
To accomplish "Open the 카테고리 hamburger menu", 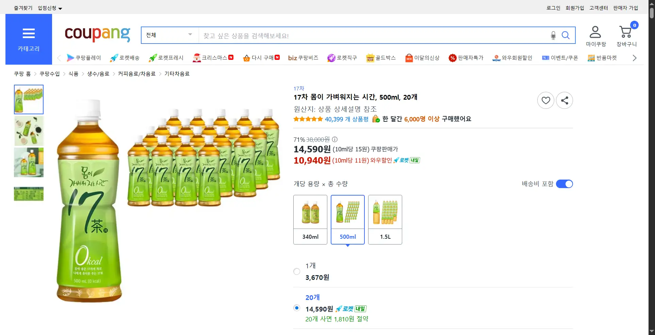I will [x=29, y=39].
